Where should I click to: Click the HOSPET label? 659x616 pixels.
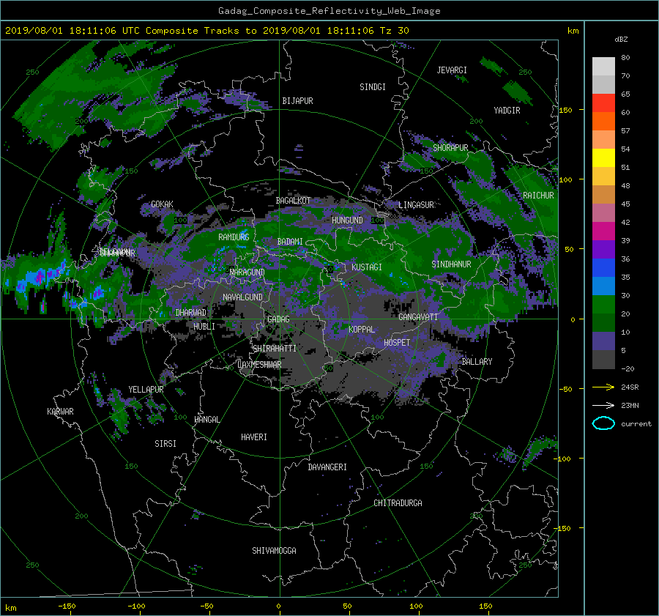click(x=397, y=343)
